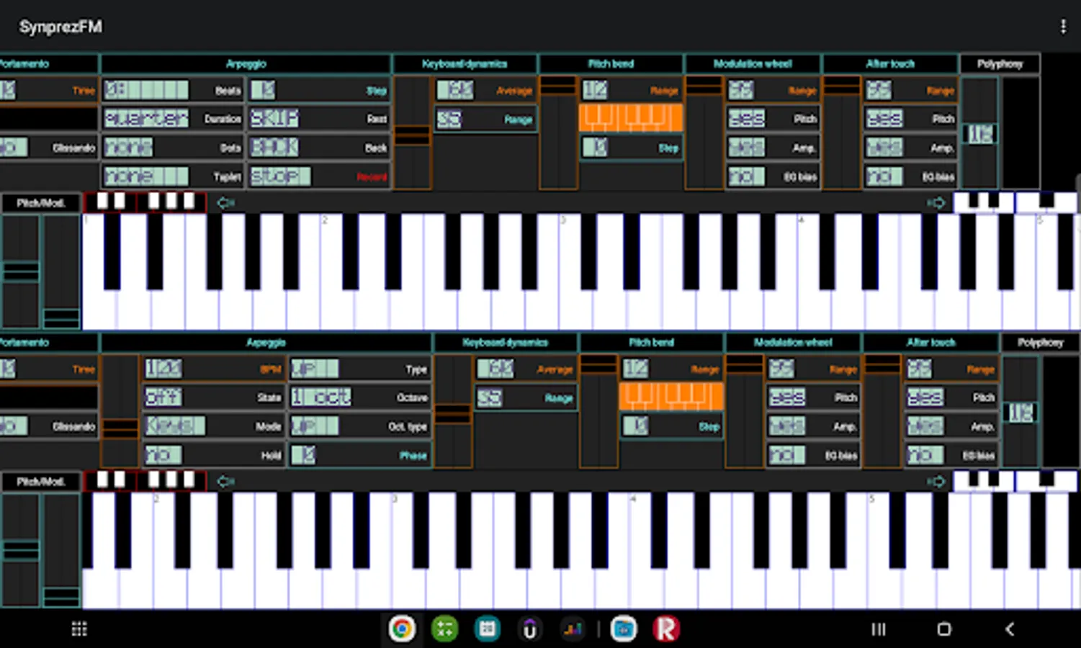Open the apps grid in the taskbar
Image resolution: width=1081 pixels, height=648 pixels.
79,629
